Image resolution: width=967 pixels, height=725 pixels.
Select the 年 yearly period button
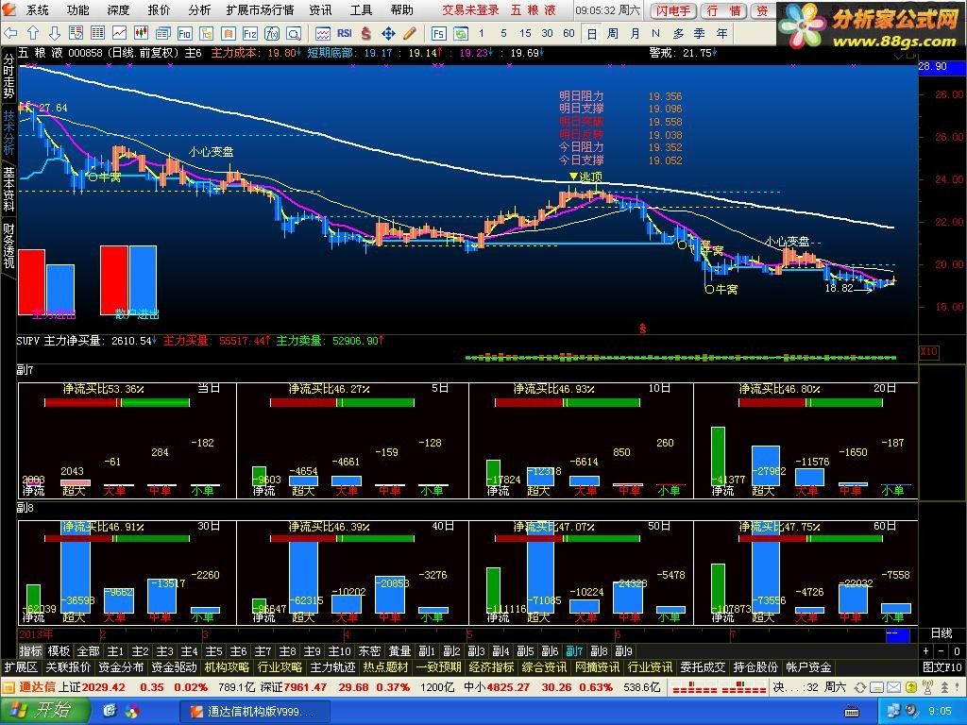pyautogui.click(x=721, y=33)
